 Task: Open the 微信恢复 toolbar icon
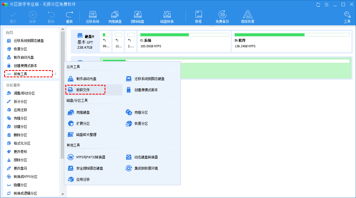248,17
